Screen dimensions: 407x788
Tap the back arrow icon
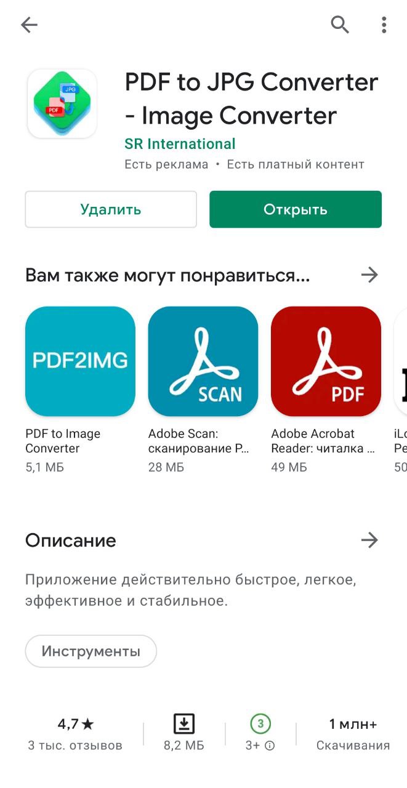(29, 25)
